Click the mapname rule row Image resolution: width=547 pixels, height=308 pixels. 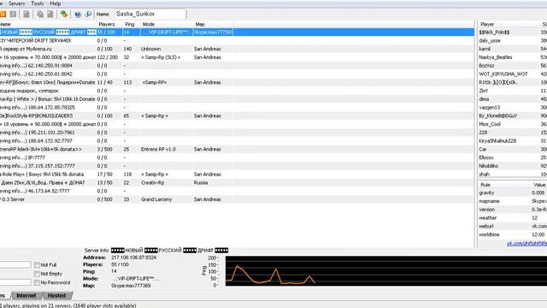(x=513, y=201)
